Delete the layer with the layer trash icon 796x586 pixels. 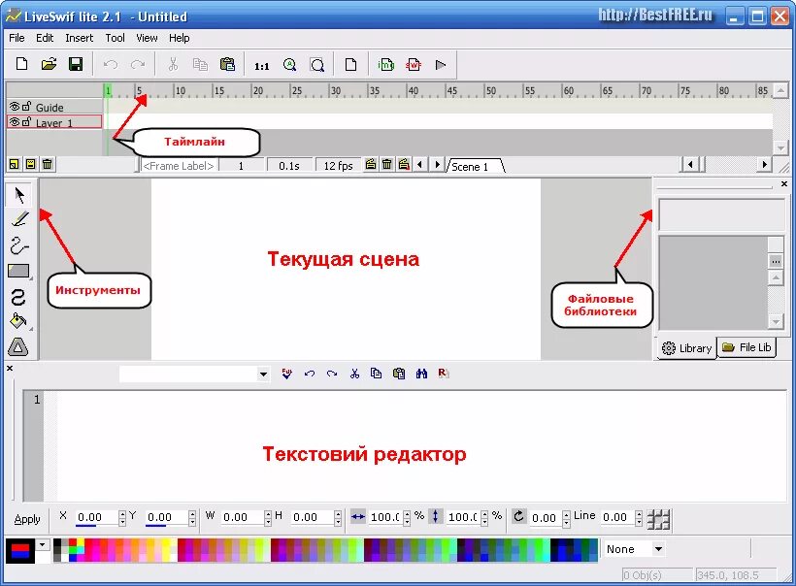click(x=48, y=164)
